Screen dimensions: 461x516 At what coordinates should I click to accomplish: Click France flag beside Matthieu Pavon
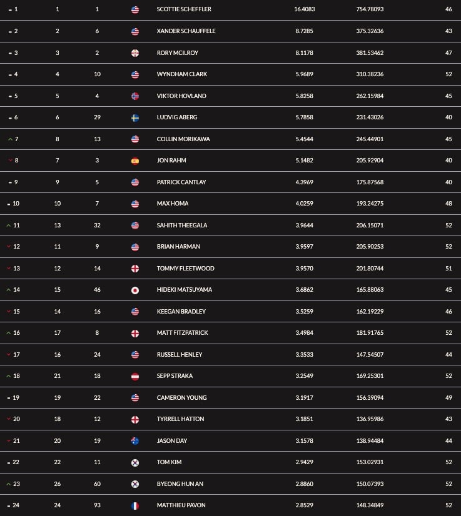(x=134, y=506)
